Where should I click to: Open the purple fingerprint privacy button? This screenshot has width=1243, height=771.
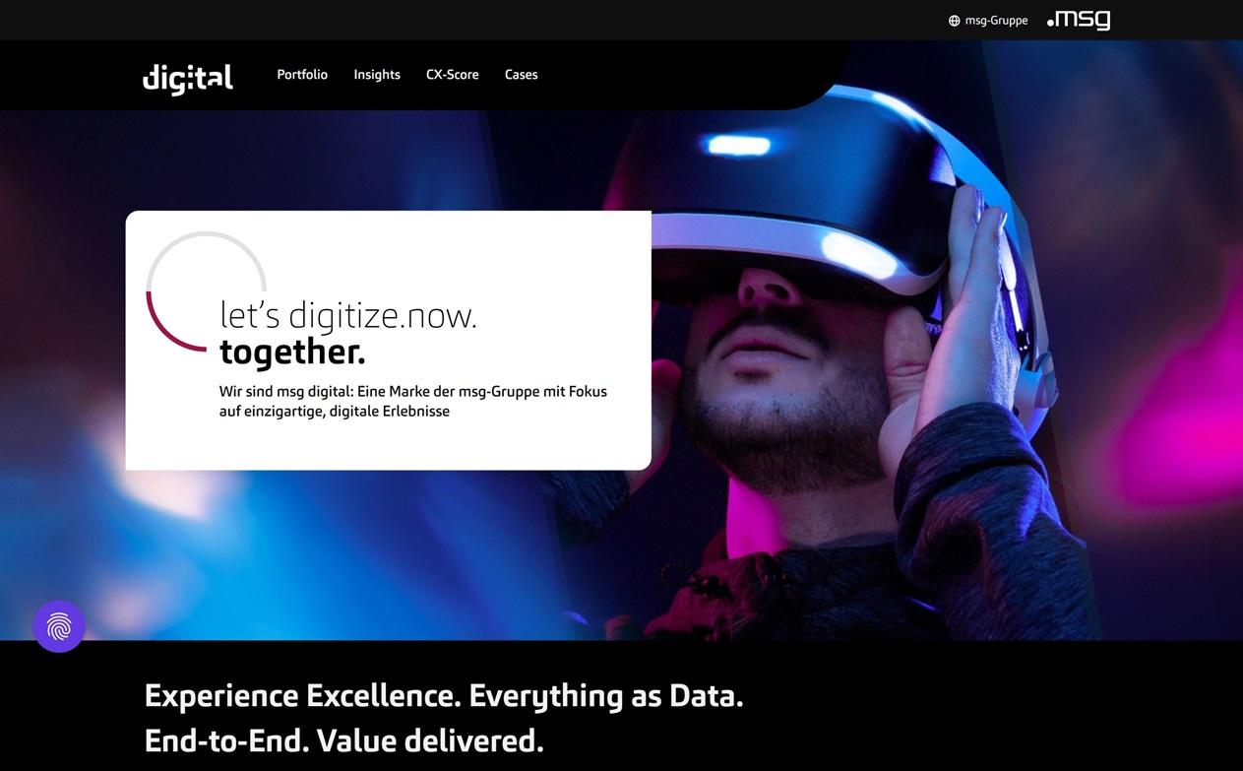point(59,626)
